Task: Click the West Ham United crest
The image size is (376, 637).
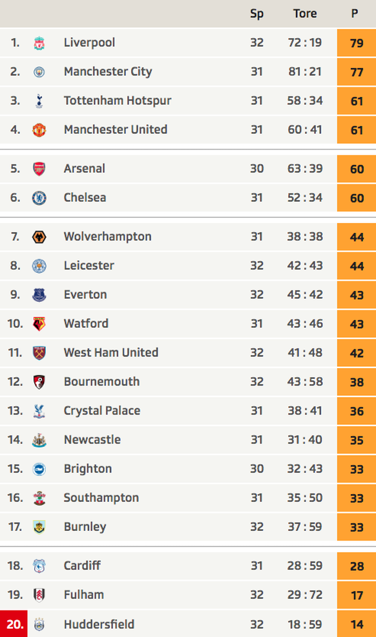Action: pyautogui.click(x=39, y=353)
